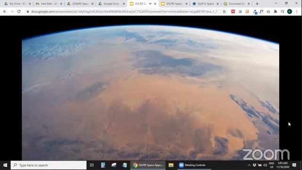
Task: Open the Download Q tab
Action: click(237, 4)
